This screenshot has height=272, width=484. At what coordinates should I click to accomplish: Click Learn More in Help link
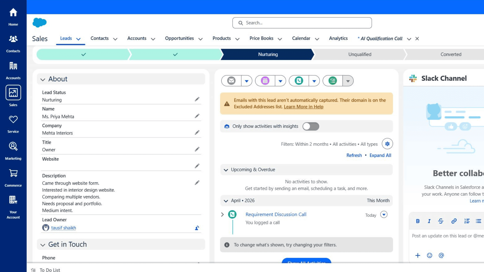tap(304, 107)
